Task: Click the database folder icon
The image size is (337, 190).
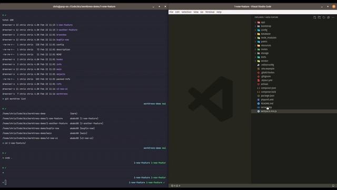Action: (259, 34)
